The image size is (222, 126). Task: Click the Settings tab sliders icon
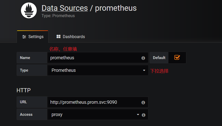point(24,37)
